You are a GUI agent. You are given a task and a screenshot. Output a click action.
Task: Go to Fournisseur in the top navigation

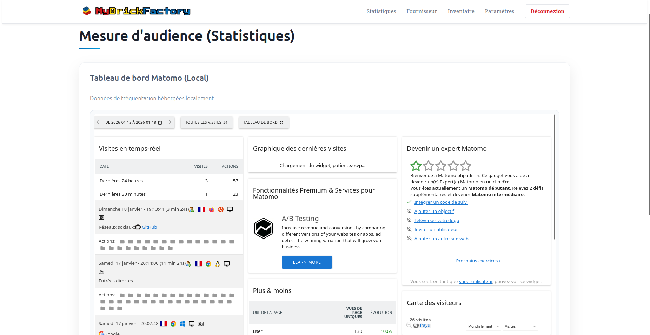click(x=422, y=11)
